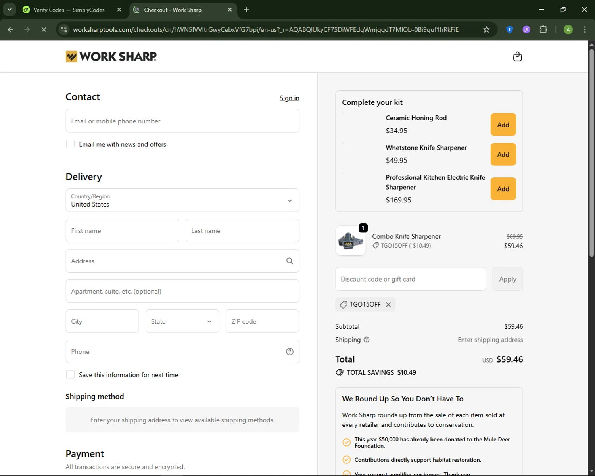595x476 pixels.
Task: Click the City field
Action: 102,321
